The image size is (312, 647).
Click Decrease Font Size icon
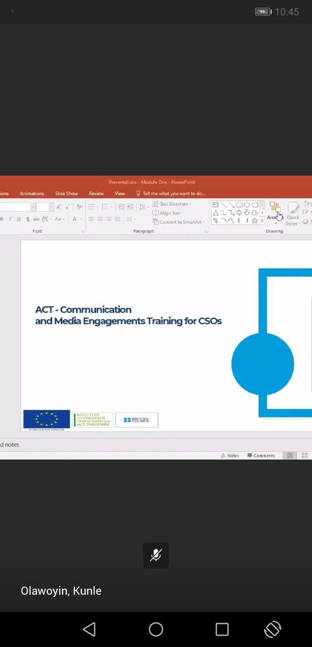point(67,207)
